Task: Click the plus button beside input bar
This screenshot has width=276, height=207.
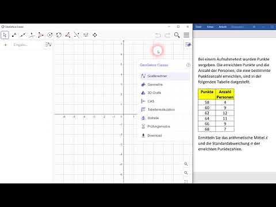Action: click(6, 45)
